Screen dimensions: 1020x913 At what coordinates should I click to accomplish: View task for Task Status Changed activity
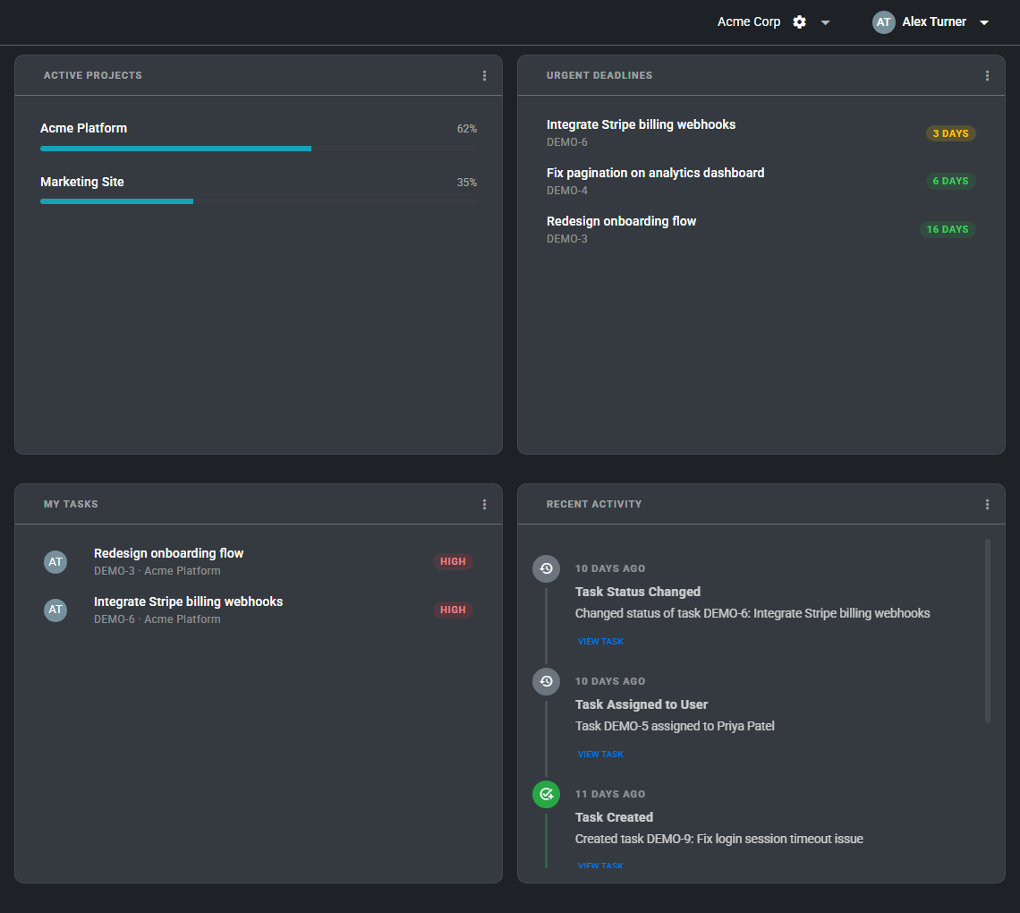coord(600,642)
